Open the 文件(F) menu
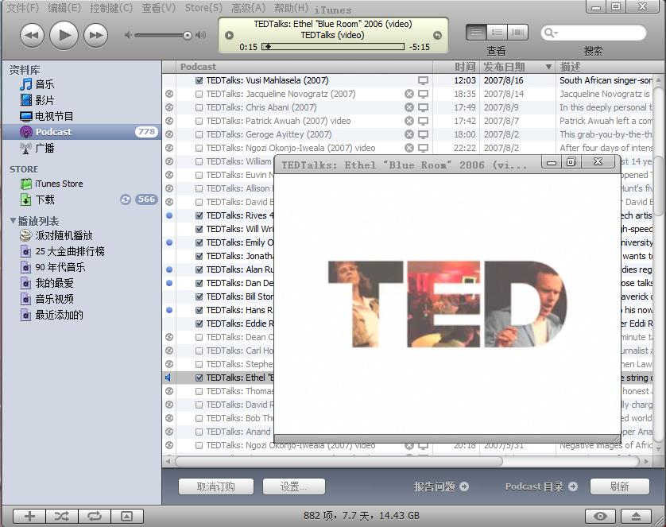The height and width of the screenshot is (527, 666). 23,8
